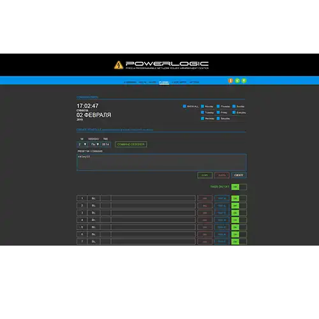Tick the Monday filter checkbox

click(x=202, y=106)
